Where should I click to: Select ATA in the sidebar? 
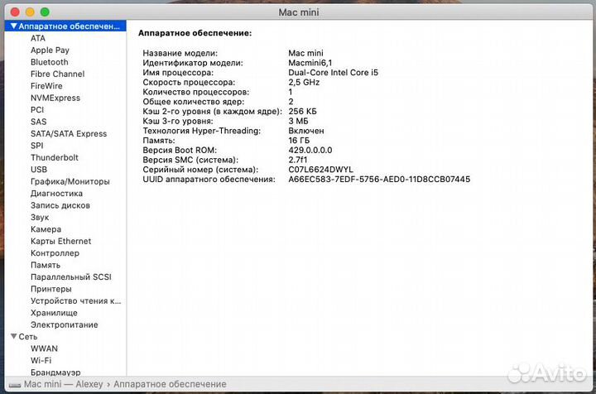pos(38,38)
